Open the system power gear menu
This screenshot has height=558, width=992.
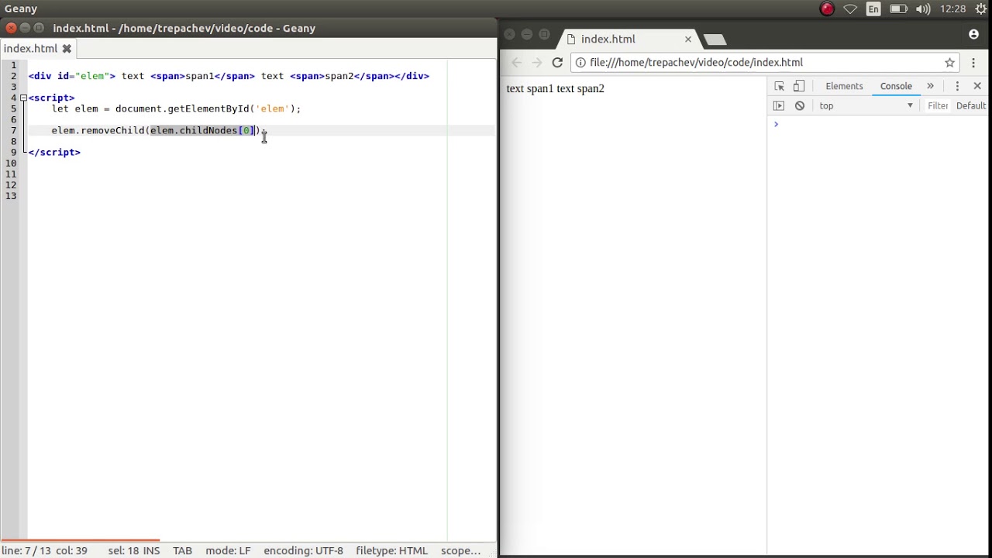981,9
